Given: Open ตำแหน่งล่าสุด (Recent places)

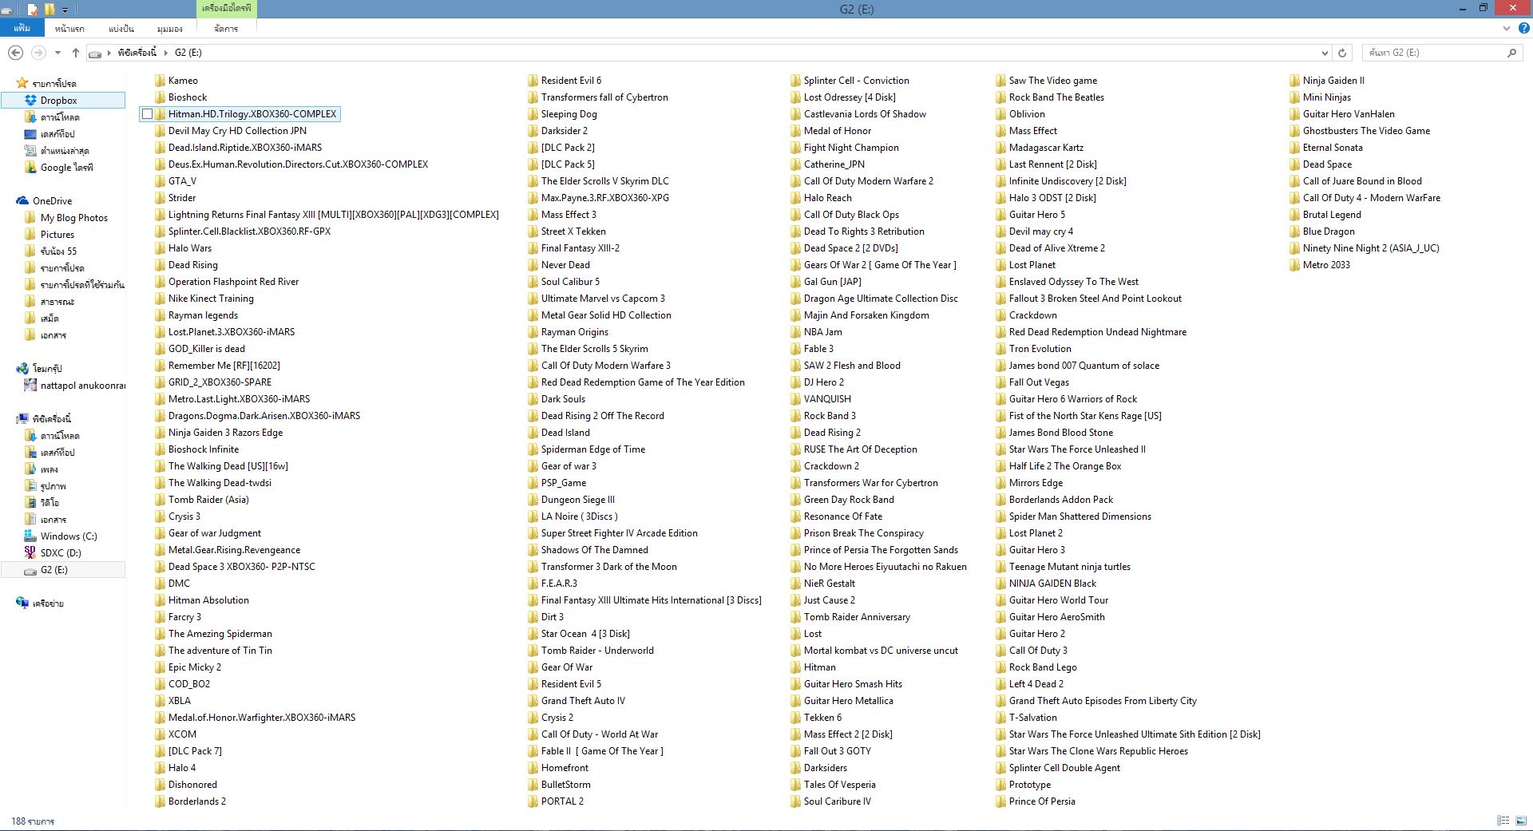Looking at the screenshot, I should pyautogui.click(x=64, y=151).
